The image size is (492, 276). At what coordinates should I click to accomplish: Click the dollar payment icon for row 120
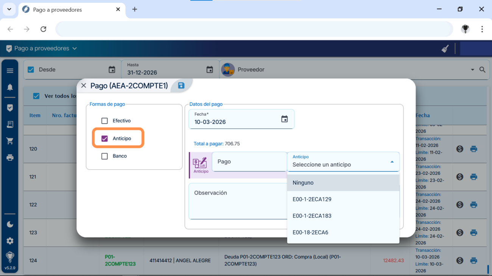(460, 149)
